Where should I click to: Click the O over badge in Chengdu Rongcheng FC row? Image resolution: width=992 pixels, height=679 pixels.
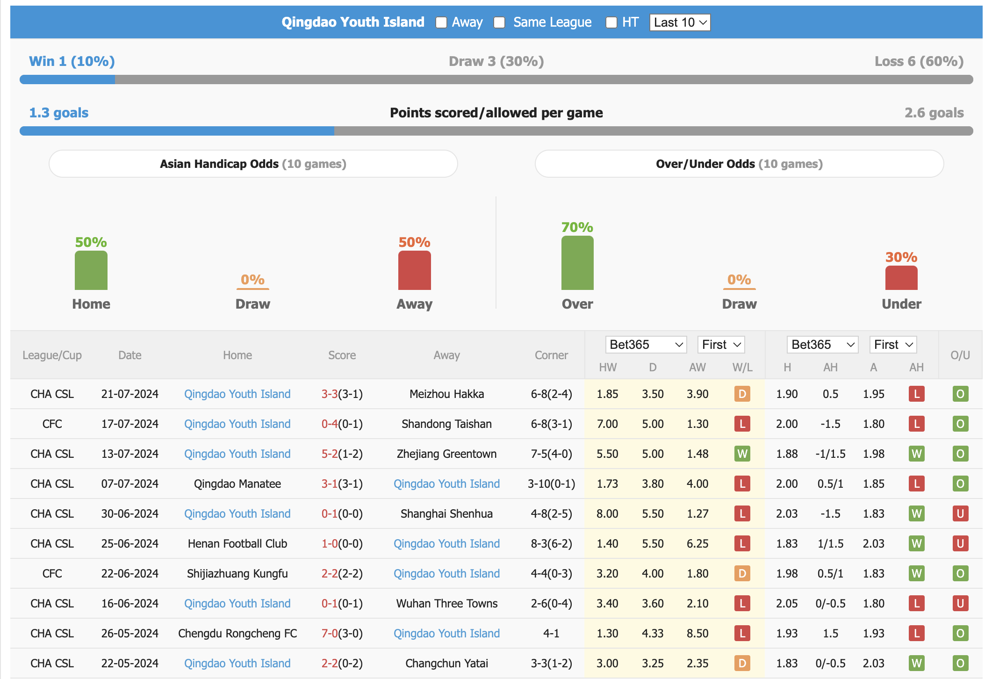[x=960, y=634]
